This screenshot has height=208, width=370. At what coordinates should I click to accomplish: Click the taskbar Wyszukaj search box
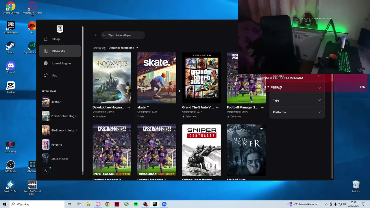(37, 204)
